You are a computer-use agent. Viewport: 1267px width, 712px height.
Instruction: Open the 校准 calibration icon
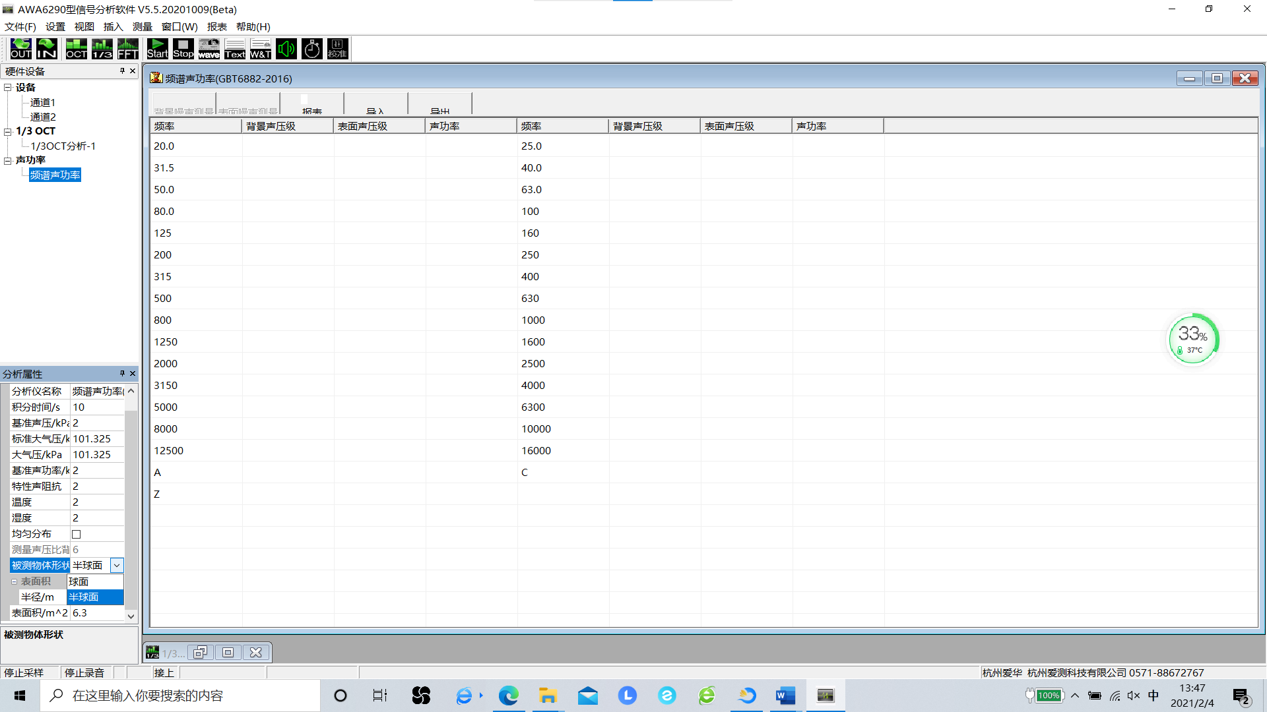337,49
